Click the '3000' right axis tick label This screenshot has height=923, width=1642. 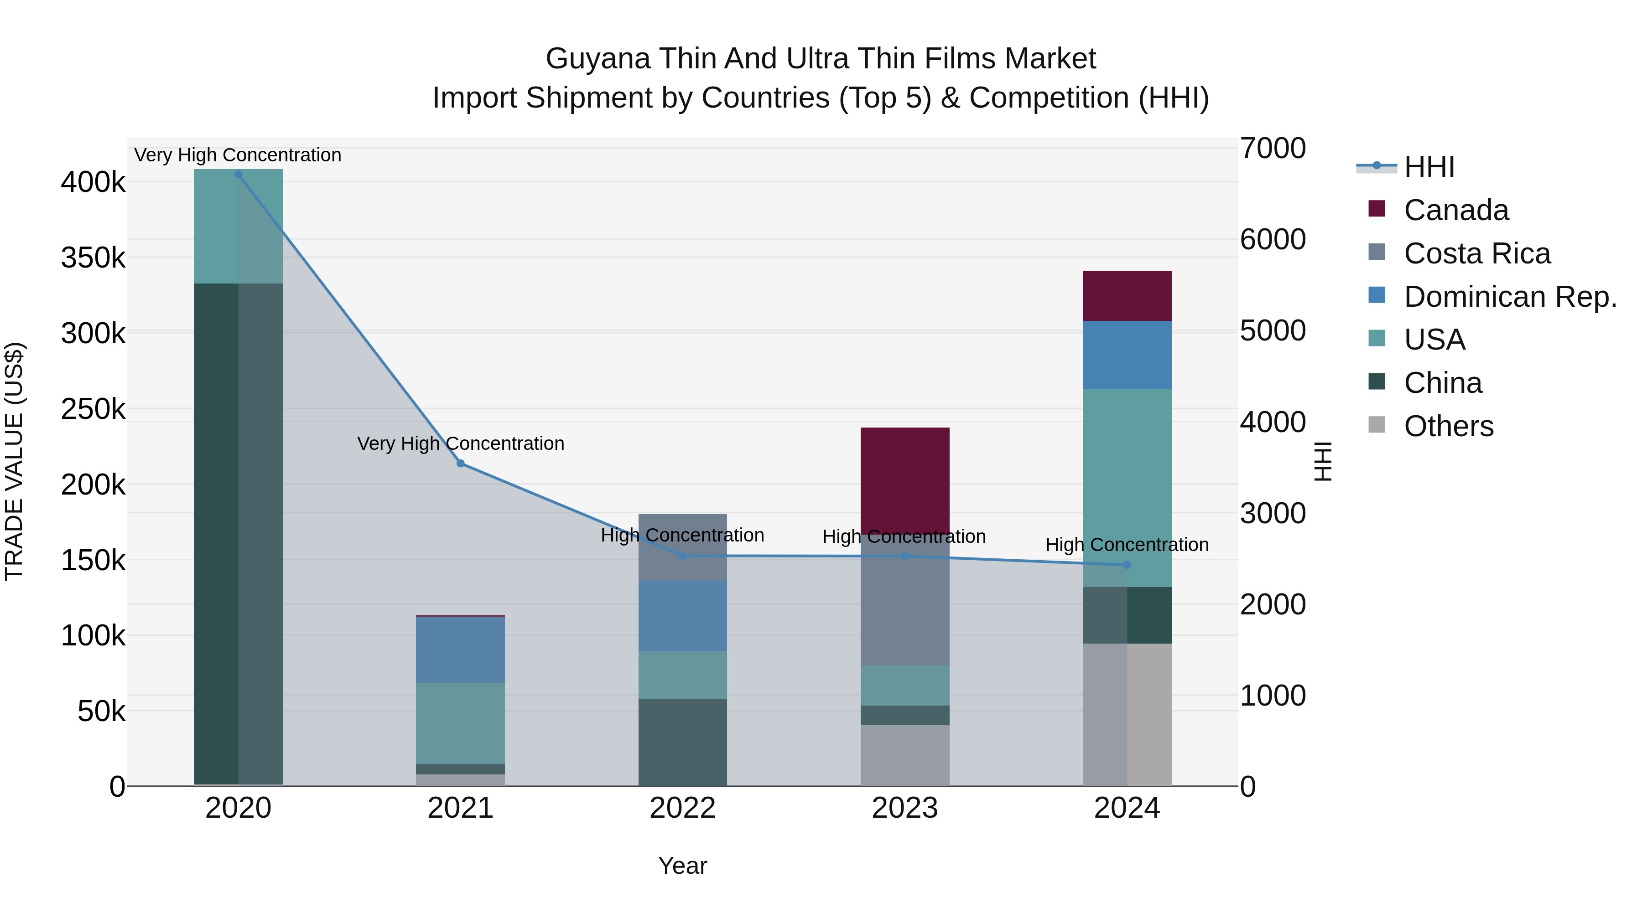pyautogui.click(x=1273, y=513)
